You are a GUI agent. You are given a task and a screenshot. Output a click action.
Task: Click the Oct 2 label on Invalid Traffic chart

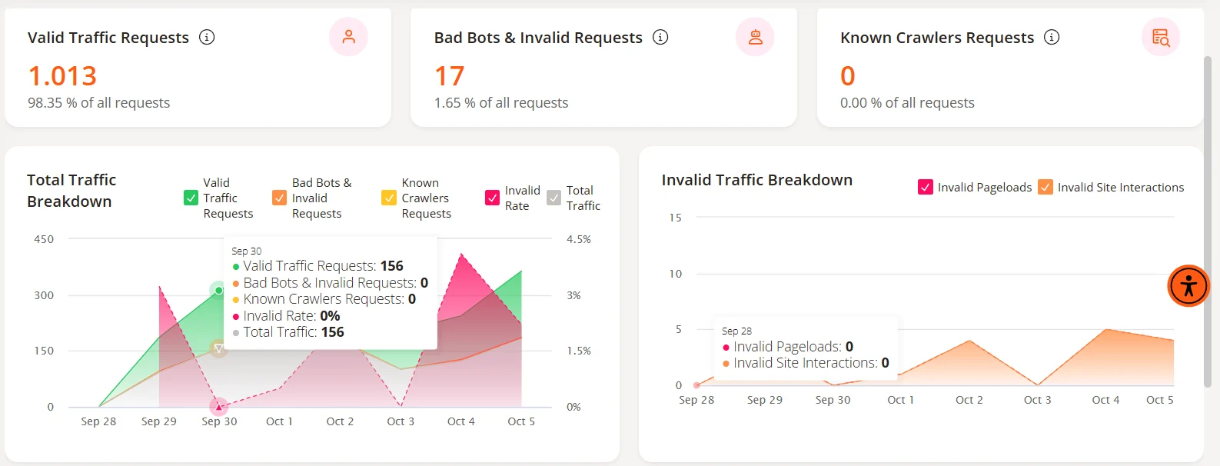click(969, 400)
